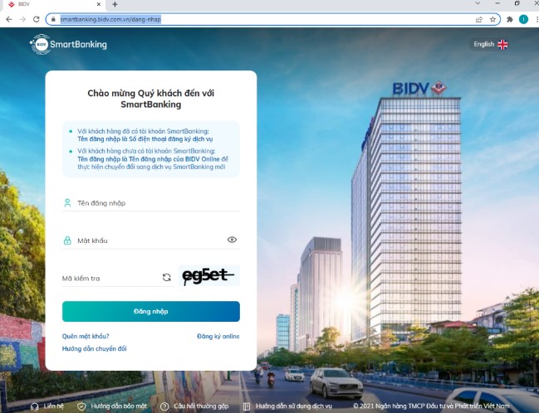Viewport: 539px width, 413px height.
Task: Share this page from address bar
Action: [x=479, y=19]
